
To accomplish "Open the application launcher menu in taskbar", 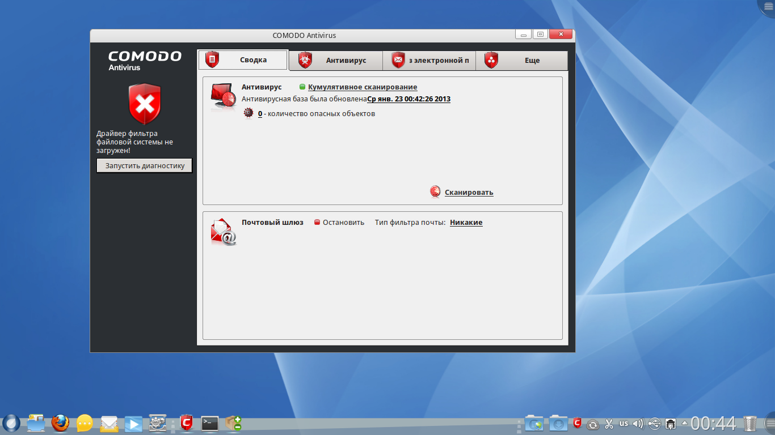I will click(x=11, y=423).
